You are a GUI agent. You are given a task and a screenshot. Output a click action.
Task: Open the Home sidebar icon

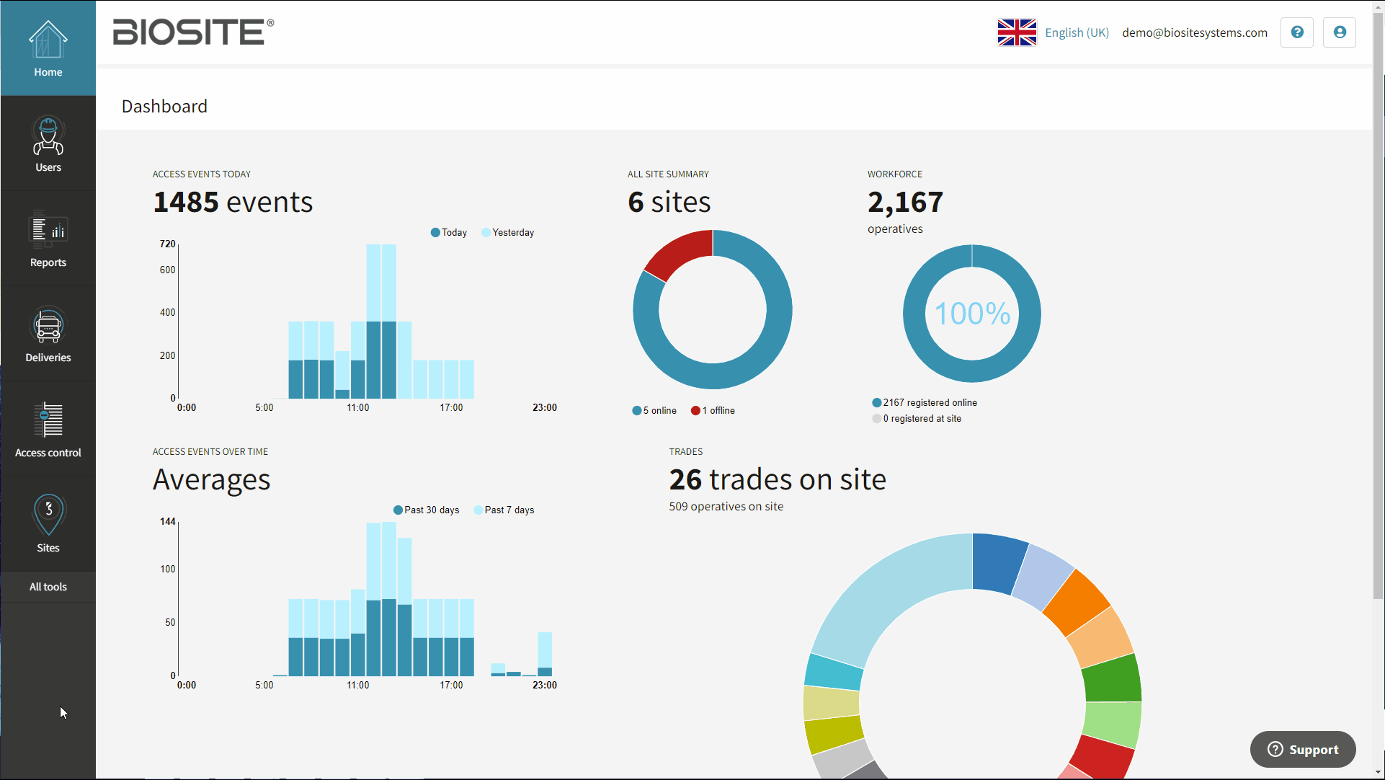[x=48, y=40]
